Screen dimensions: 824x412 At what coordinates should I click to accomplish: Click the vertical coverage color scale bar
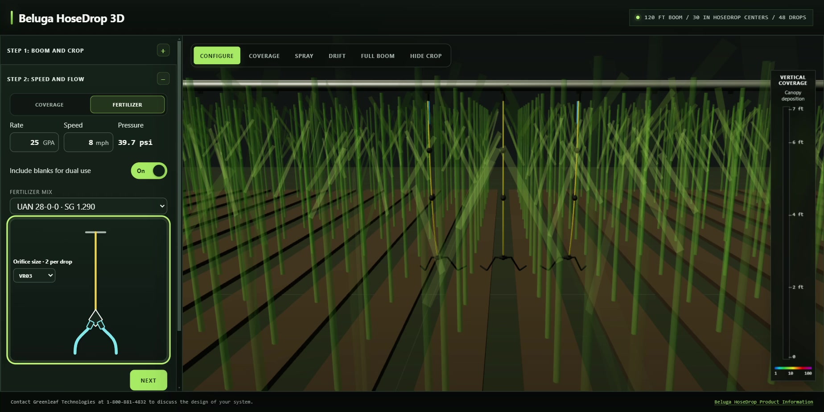click(793, 368)
